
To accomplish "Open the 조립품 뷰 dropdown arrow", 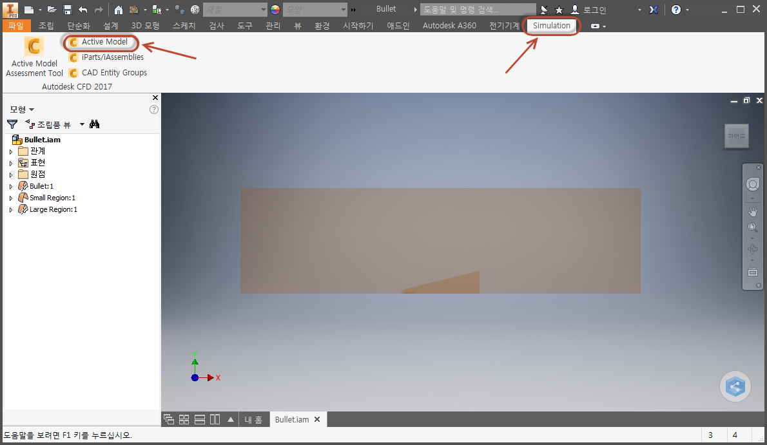I will (x=82, y=124).
